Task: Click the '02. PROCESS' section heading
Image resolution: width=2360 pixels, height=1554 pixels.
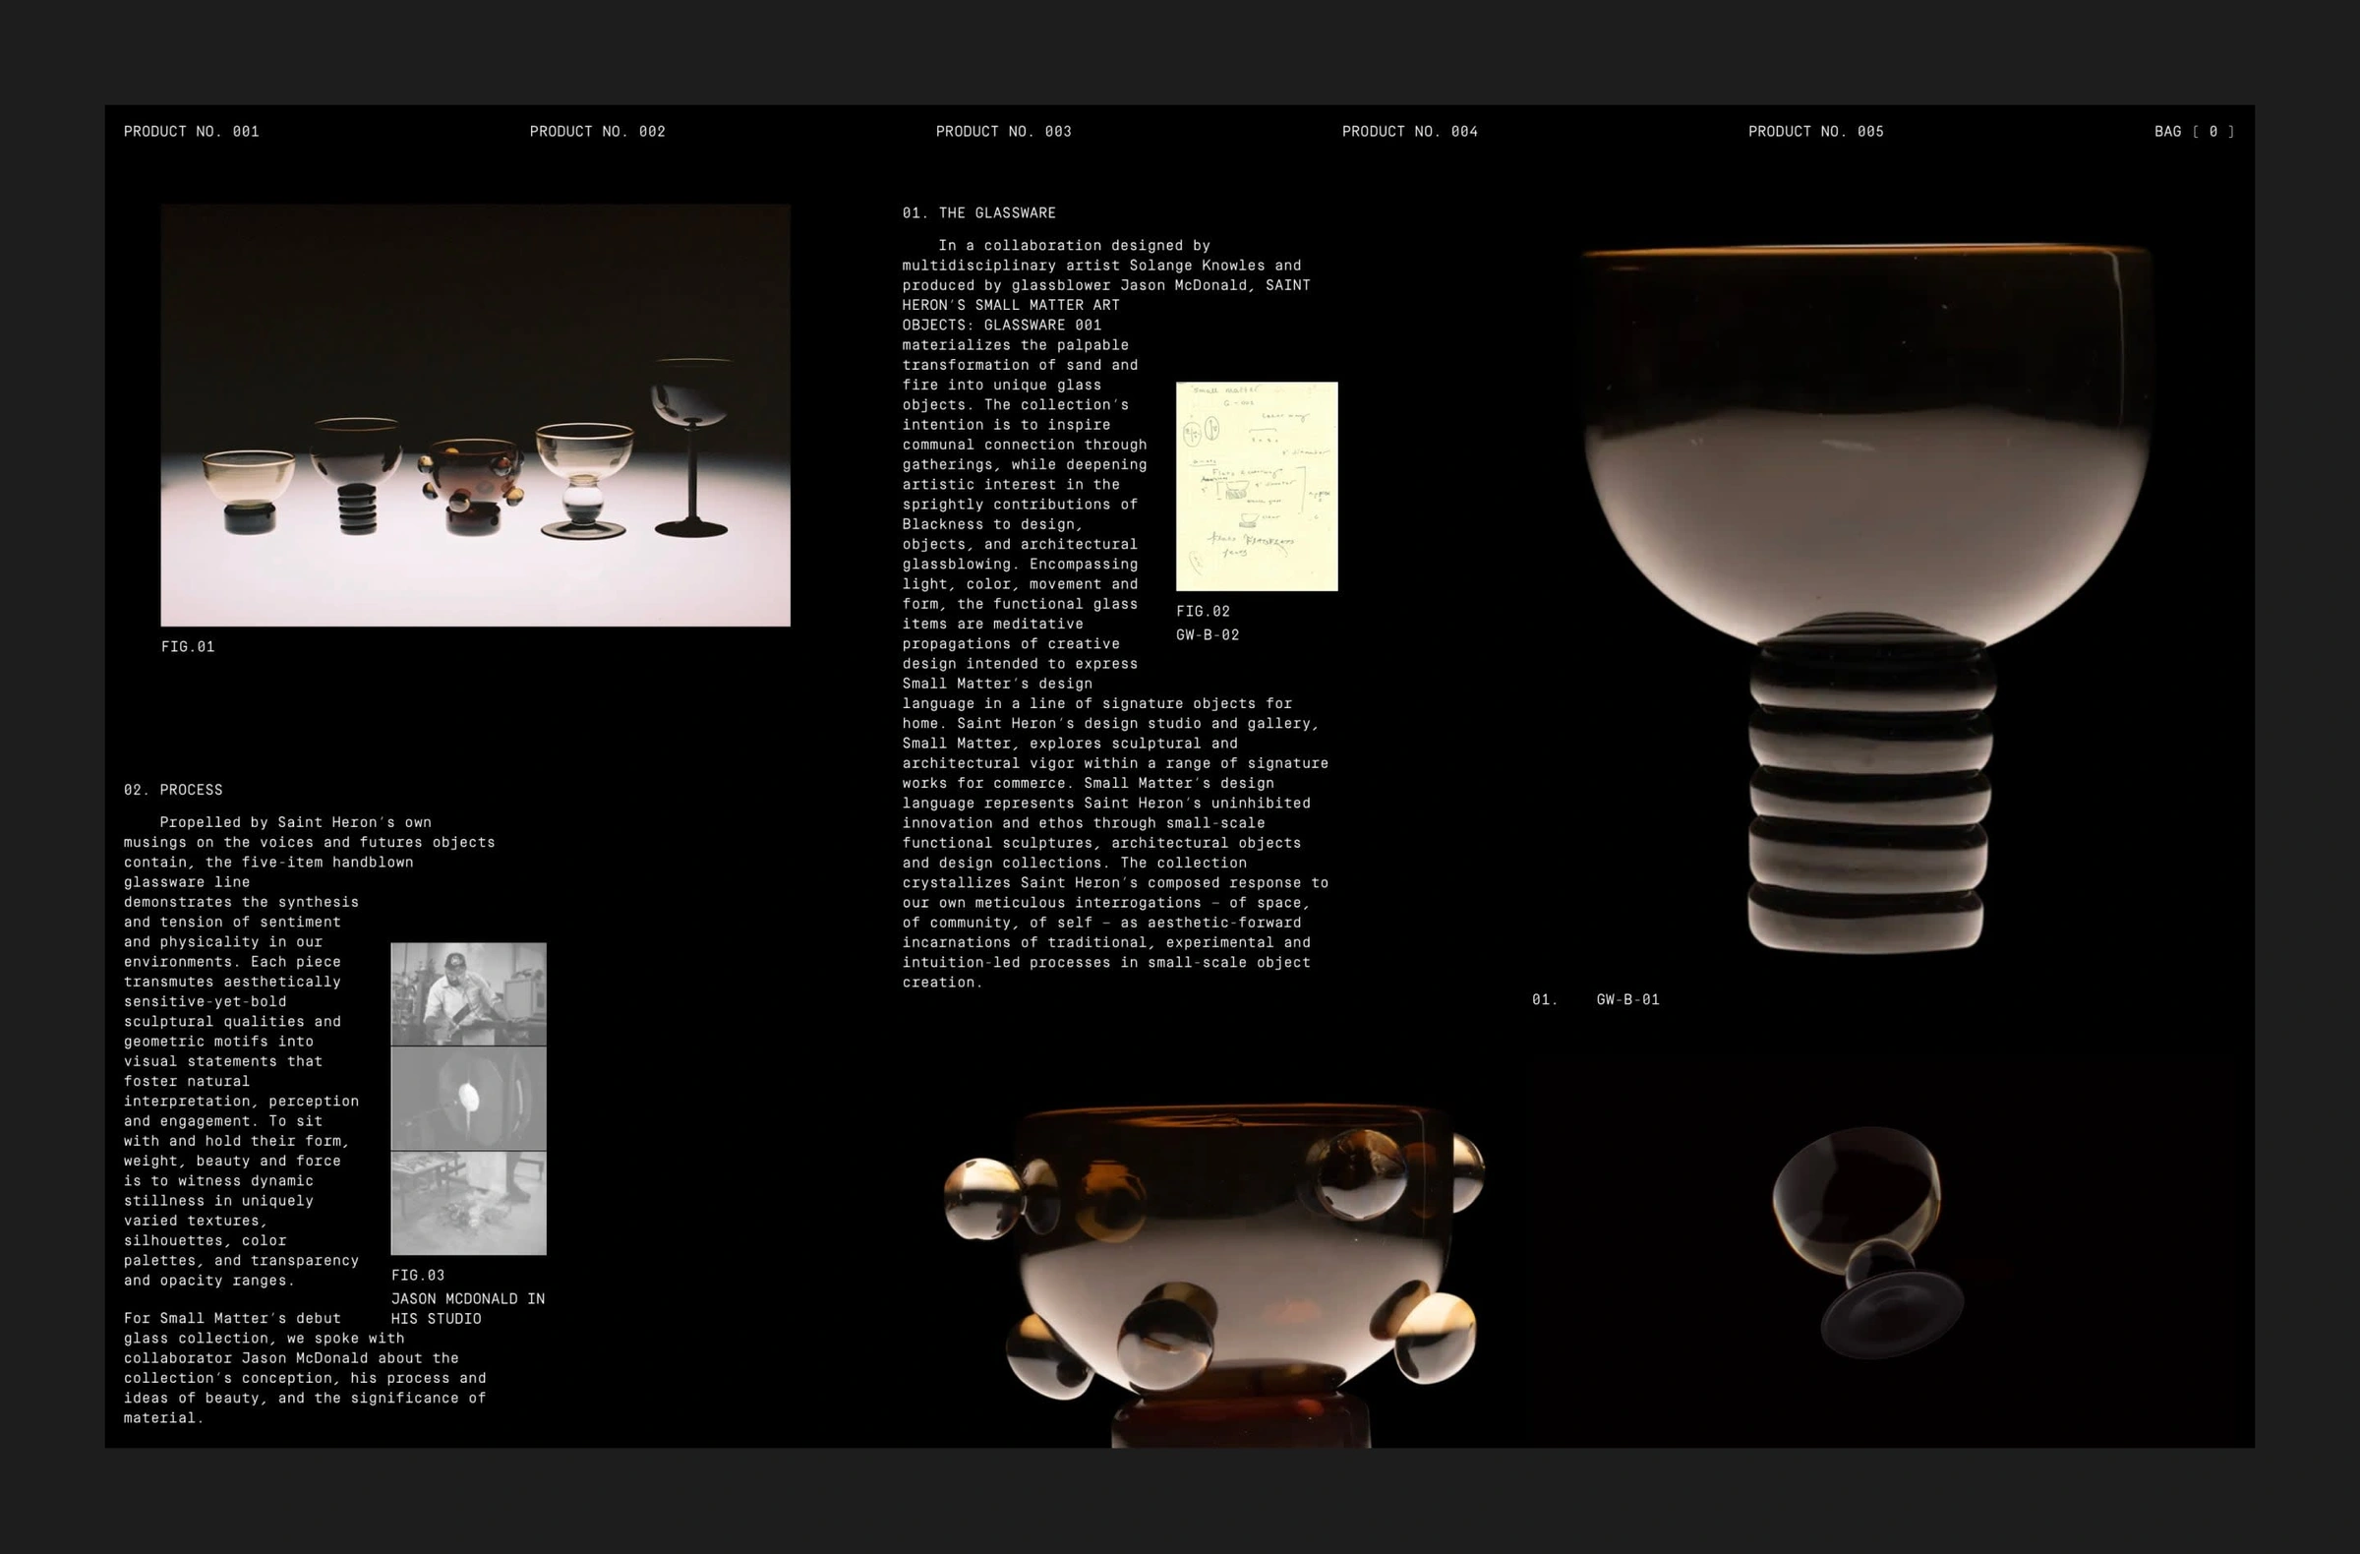Action: coord(172,790)
